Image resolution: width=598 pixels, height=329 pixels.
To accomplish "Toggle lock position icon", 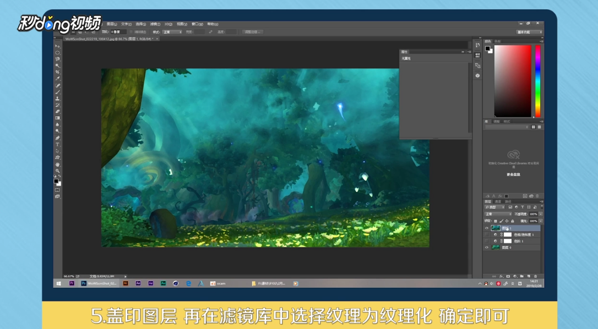I will 507,221.
